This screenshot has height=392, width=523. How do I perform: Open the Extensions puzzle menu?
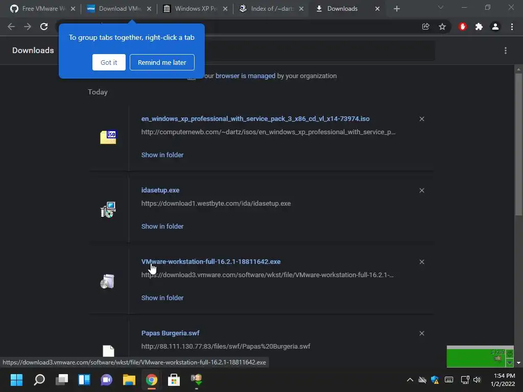(479, 27)
